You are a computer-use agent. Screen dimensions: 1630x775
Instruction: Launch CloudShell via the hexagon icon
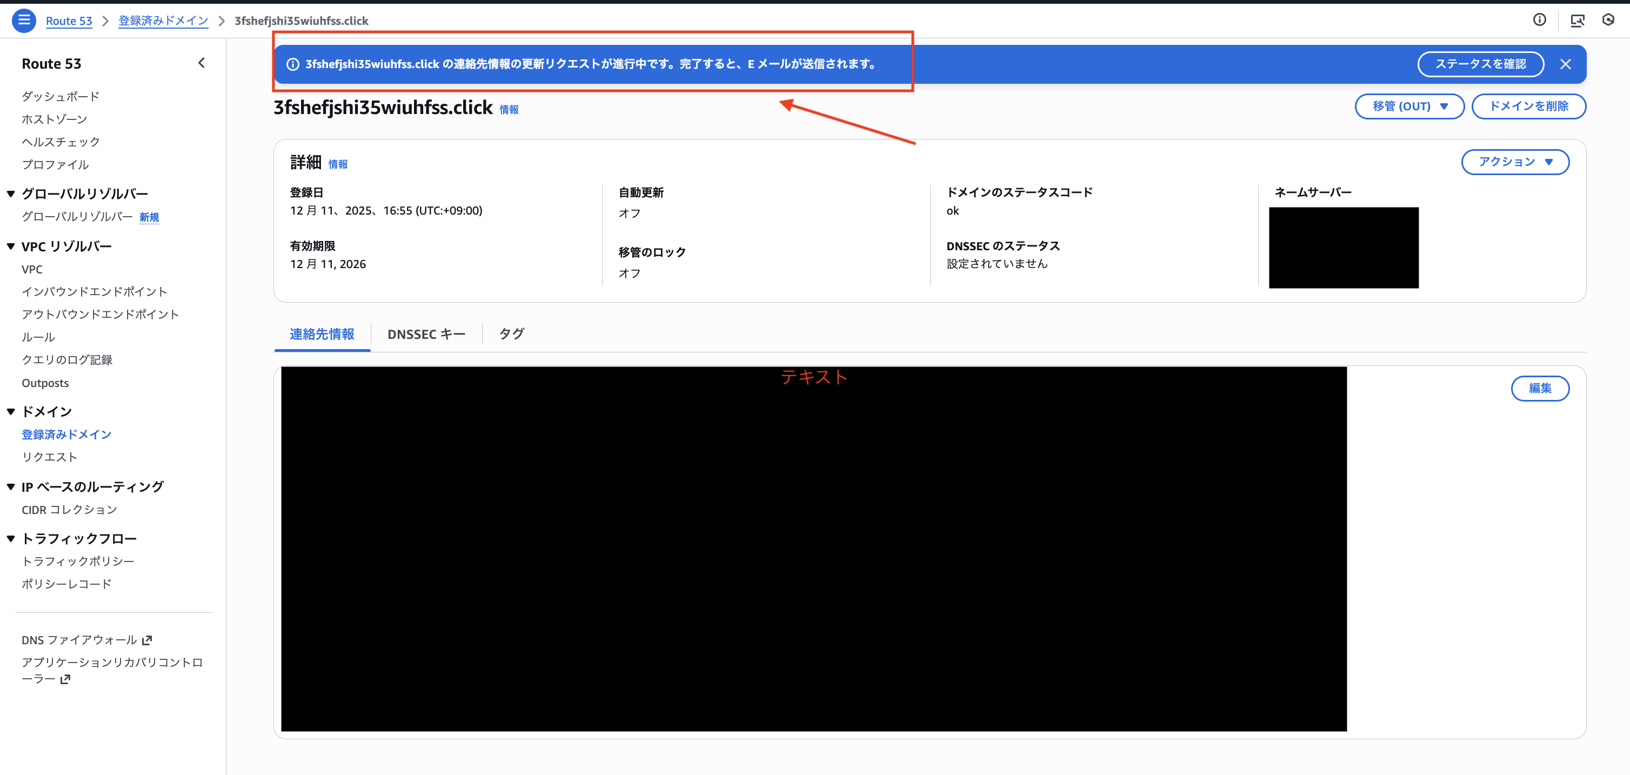[1610, 19]
